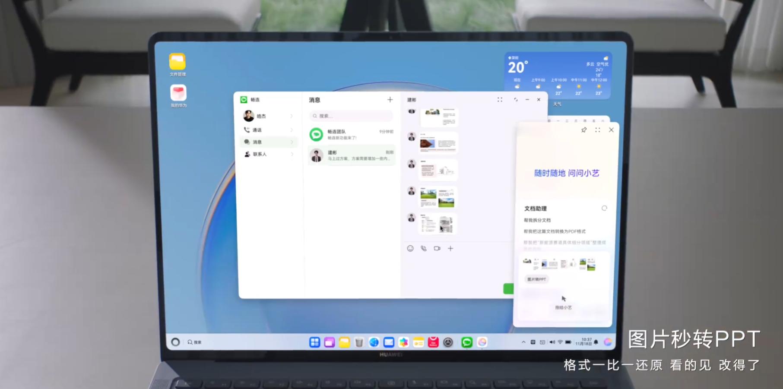Open the 文件管理 desktop icon
This screenshot has width=783, height=389.
click(178, 64)
